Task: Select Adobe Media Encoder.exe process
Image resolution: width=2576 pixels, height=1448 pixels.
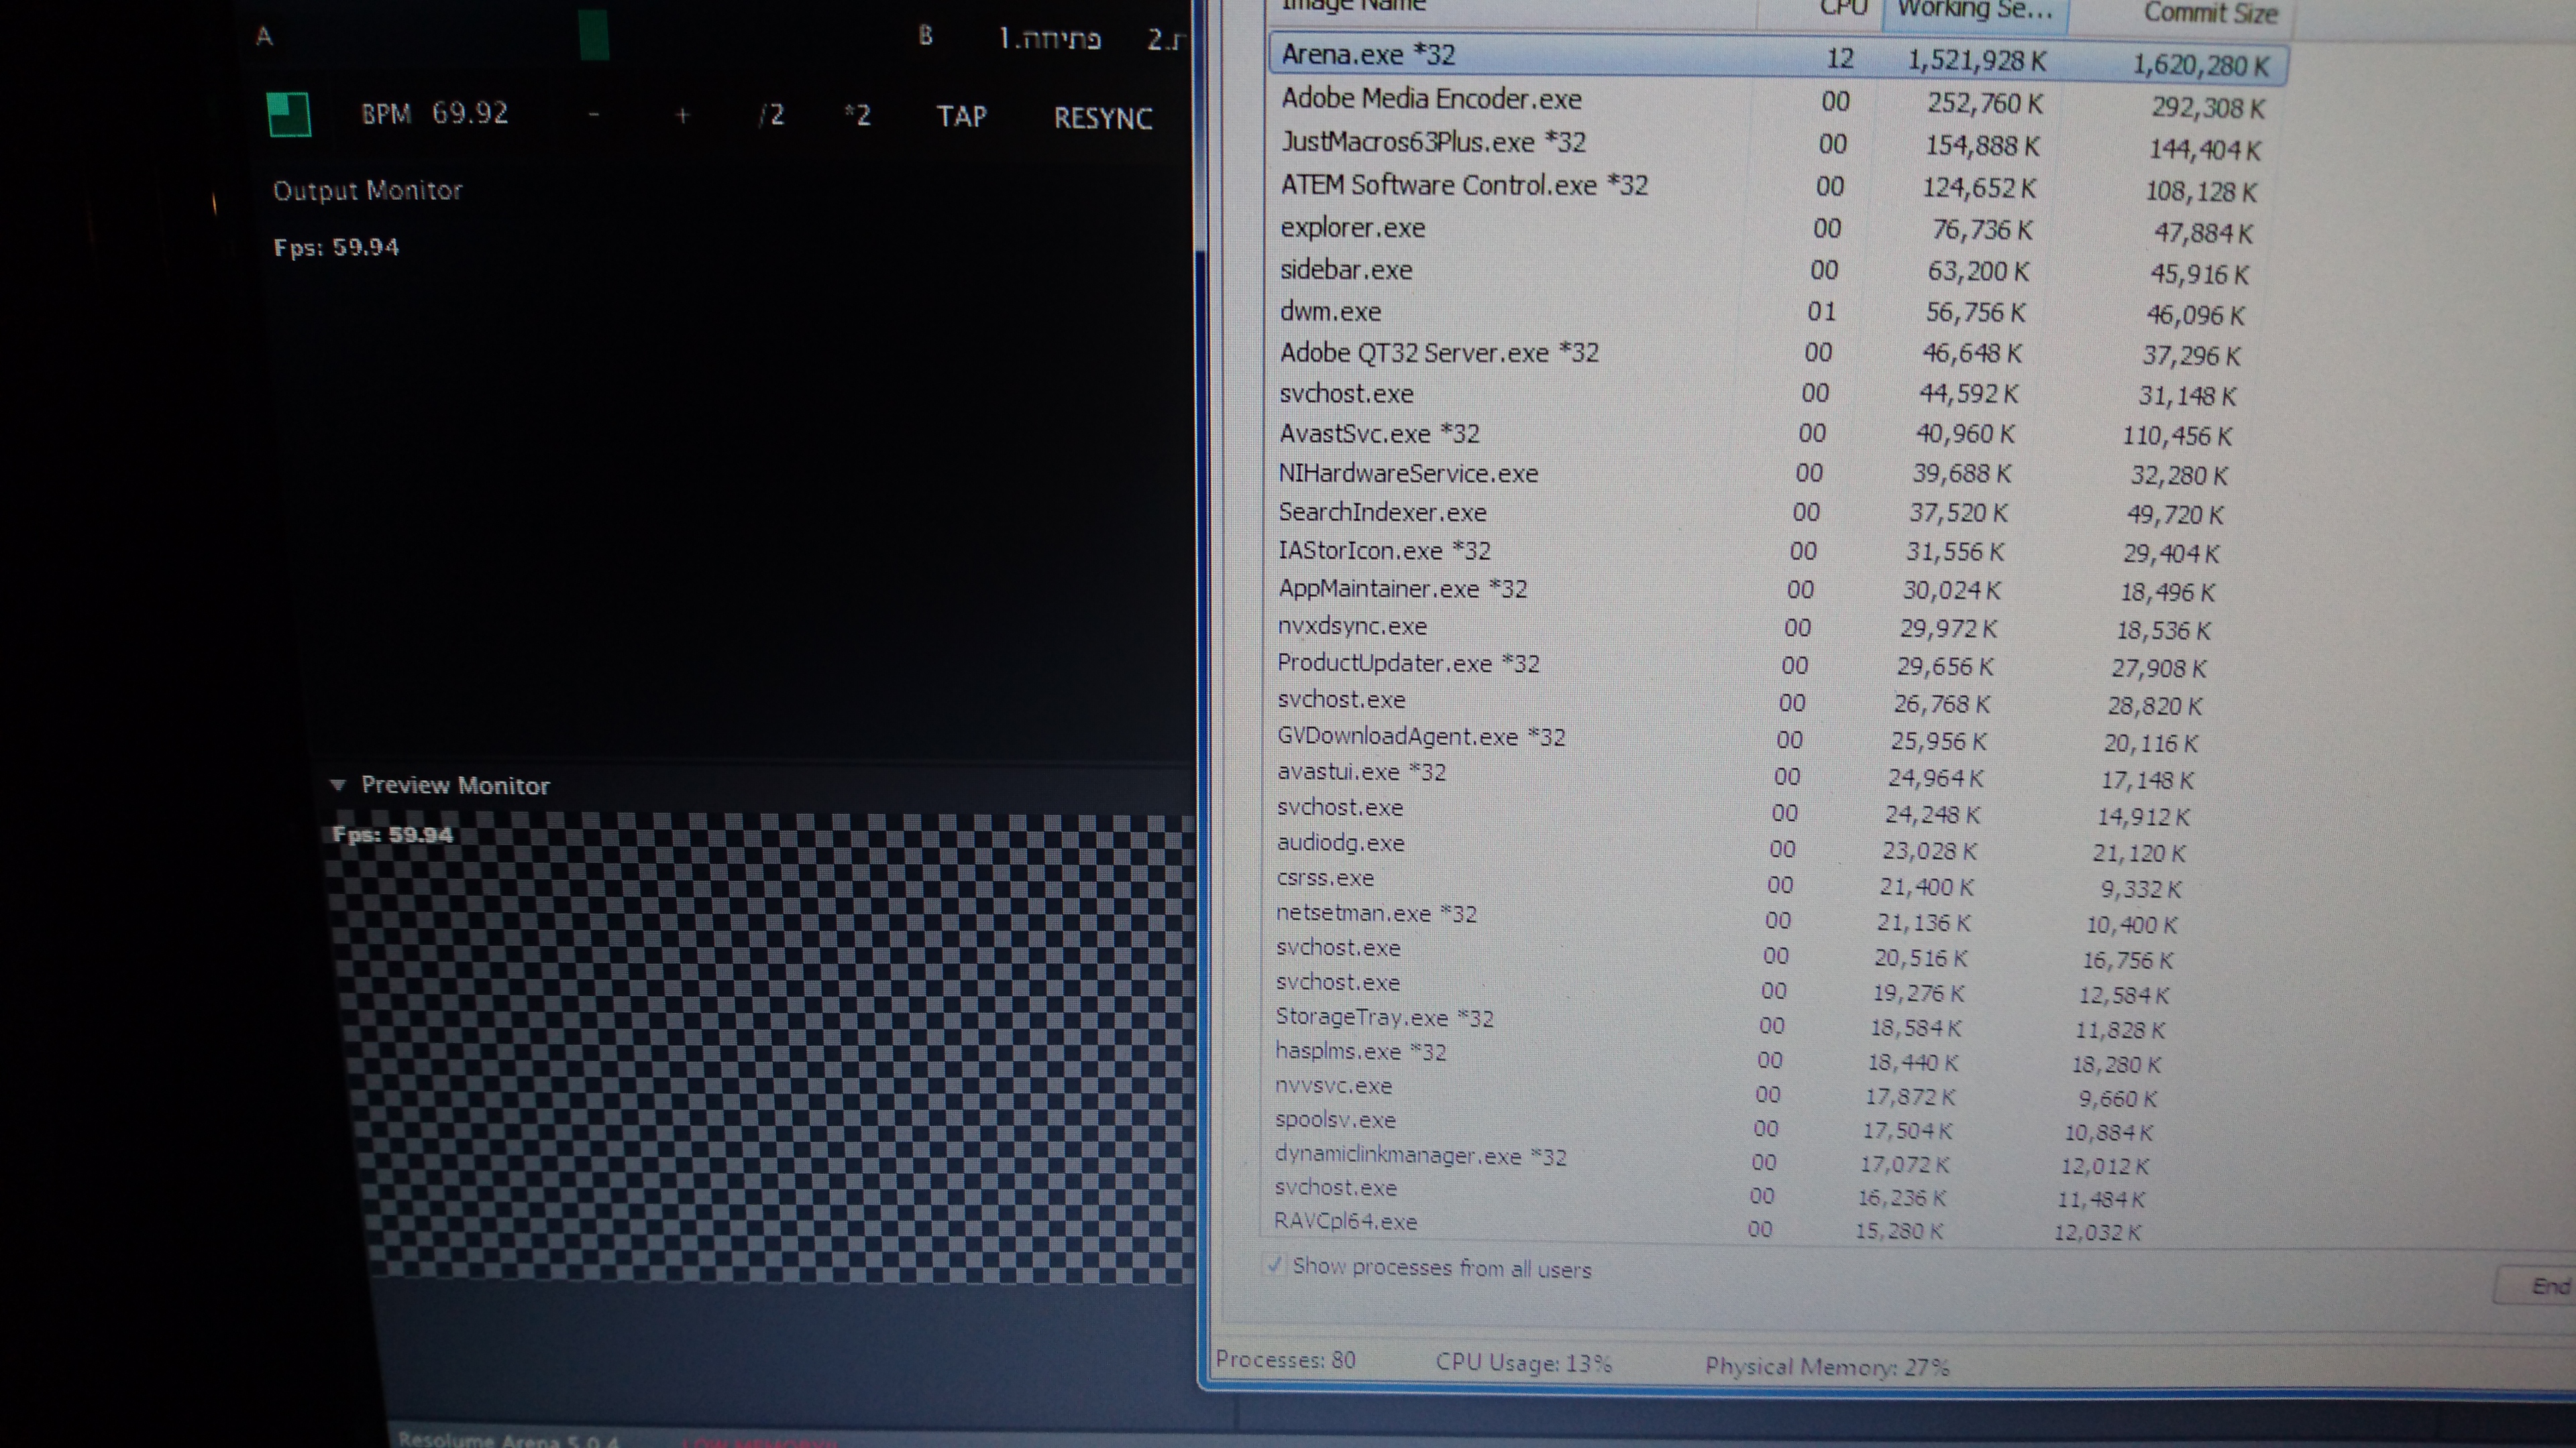Action: [1431, 99]
